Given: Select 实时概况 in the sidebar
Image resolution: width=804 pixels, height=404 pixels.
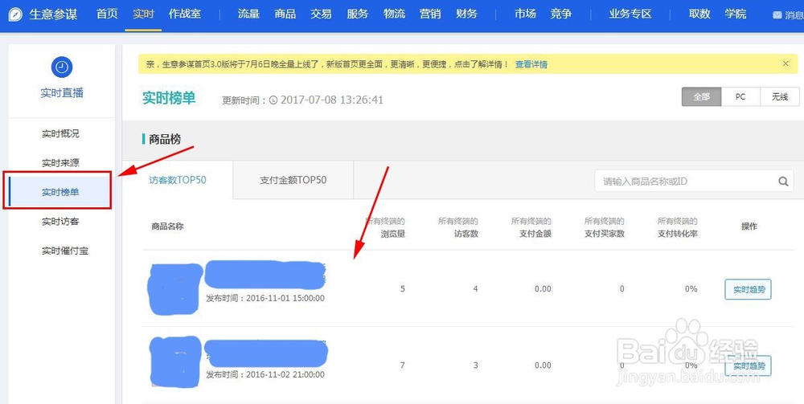Looking at the screenshot, I should point(60,134).
